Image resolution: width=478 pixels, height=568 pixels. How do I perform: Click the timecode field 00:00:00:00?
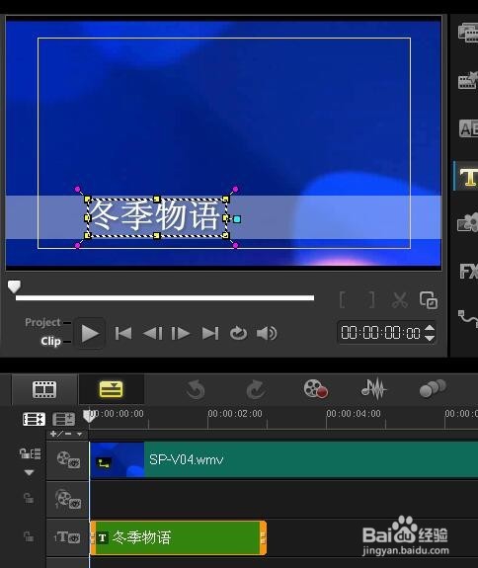pos(380,333)
